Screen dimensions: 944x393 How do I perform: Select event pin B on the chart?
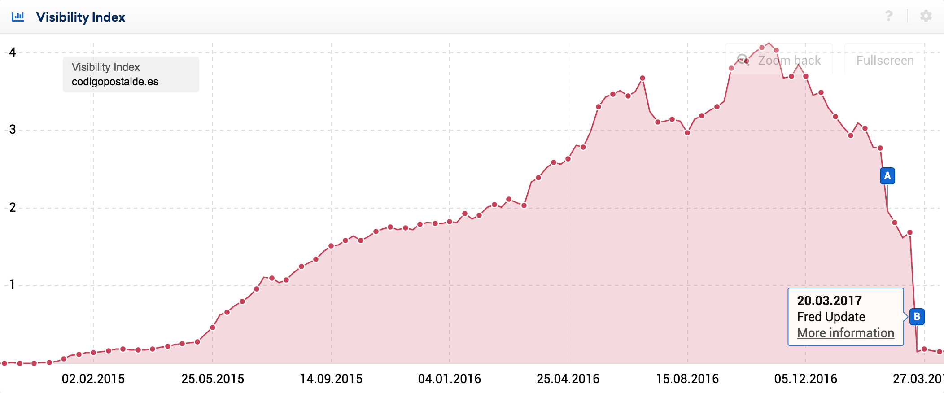917,316
